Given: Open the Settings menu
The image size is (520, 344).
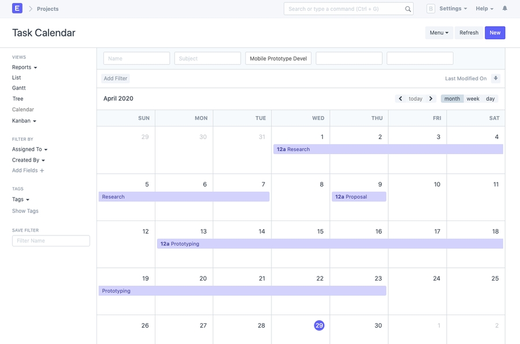Looking at the screenshot, I should pyautogui.click(x=453, y=9).
